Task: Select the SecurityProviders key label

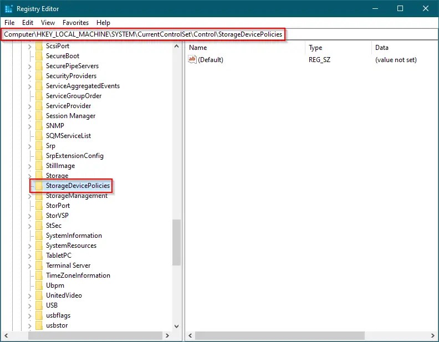Action: [71, 76]
